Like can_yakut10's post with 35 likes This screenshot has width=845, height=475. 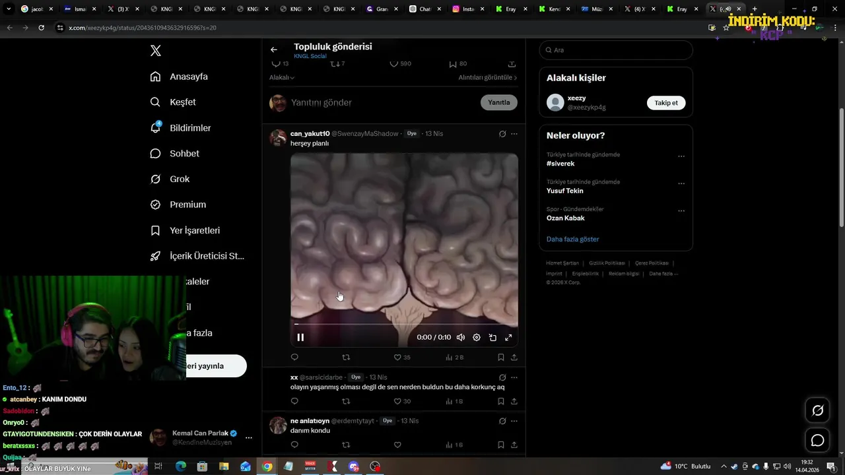coord(397,357)
